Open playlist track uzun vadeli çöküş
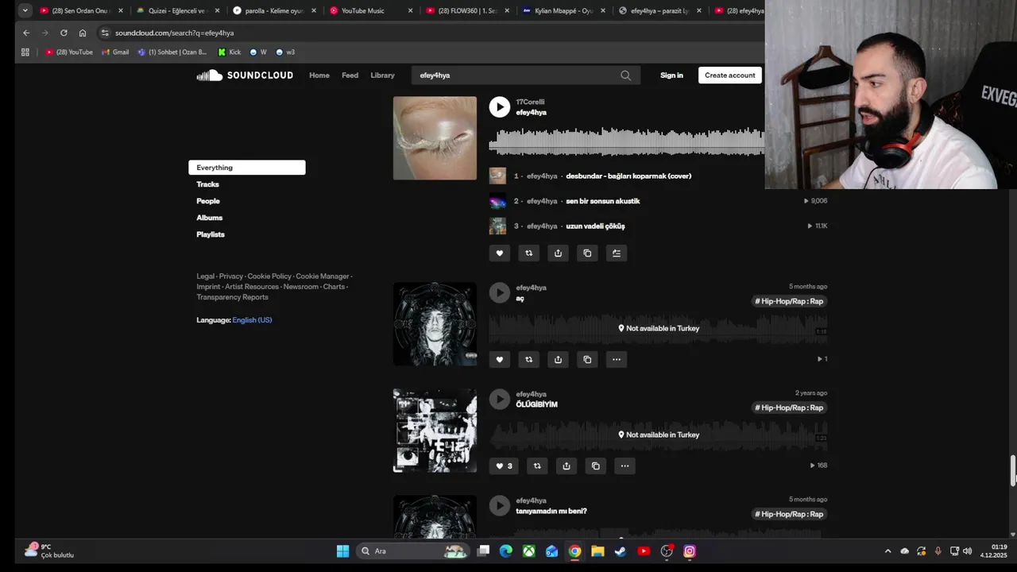 click(x=595, y=226)
